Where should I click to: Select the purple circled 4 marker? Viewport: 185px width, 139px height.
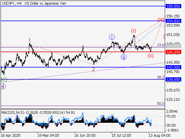[x=3, y=87]
